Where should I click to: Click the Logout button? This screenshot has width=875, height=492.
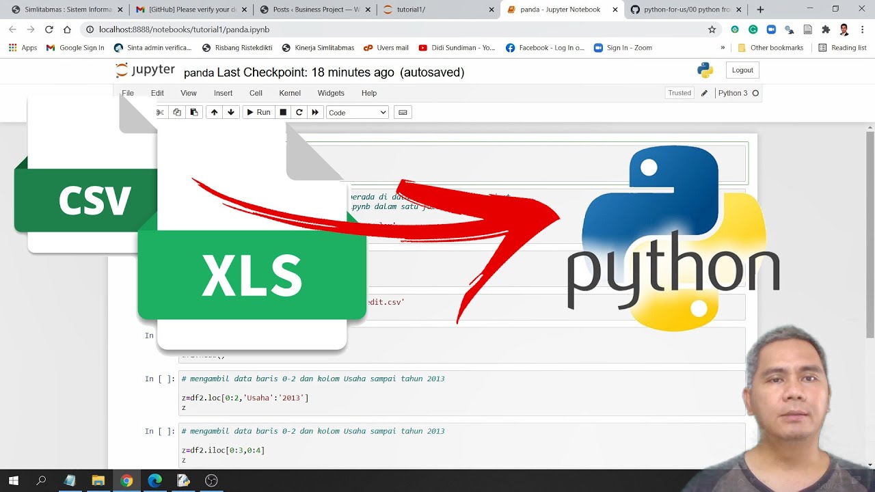click(x=742, y=70)
